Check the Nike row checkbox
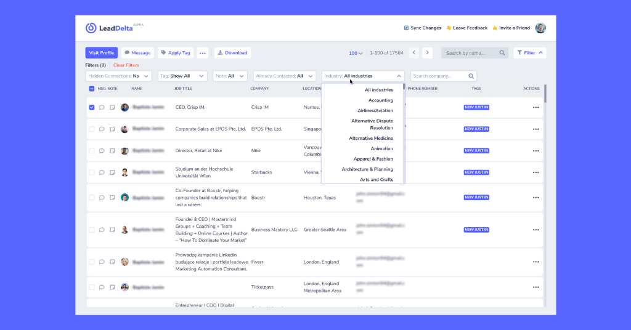 coord(92,151)
